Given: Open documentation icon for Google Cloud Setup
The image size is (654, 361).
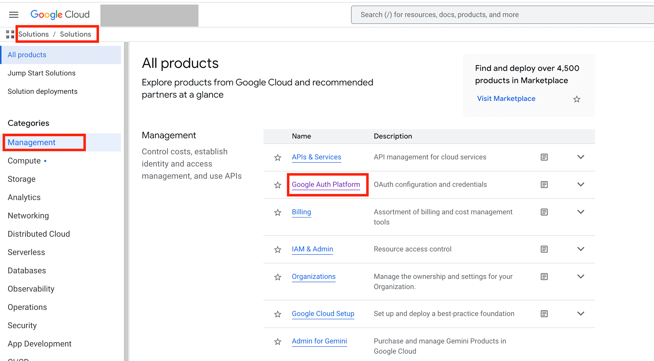Looking at the screenshot, I should [544, 314].
